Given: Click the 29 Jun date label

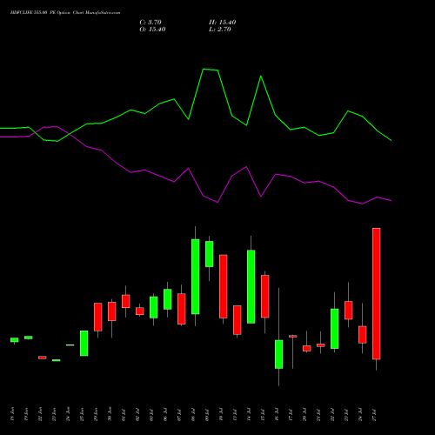Looking at the screenshot, I should click(96, 414).
